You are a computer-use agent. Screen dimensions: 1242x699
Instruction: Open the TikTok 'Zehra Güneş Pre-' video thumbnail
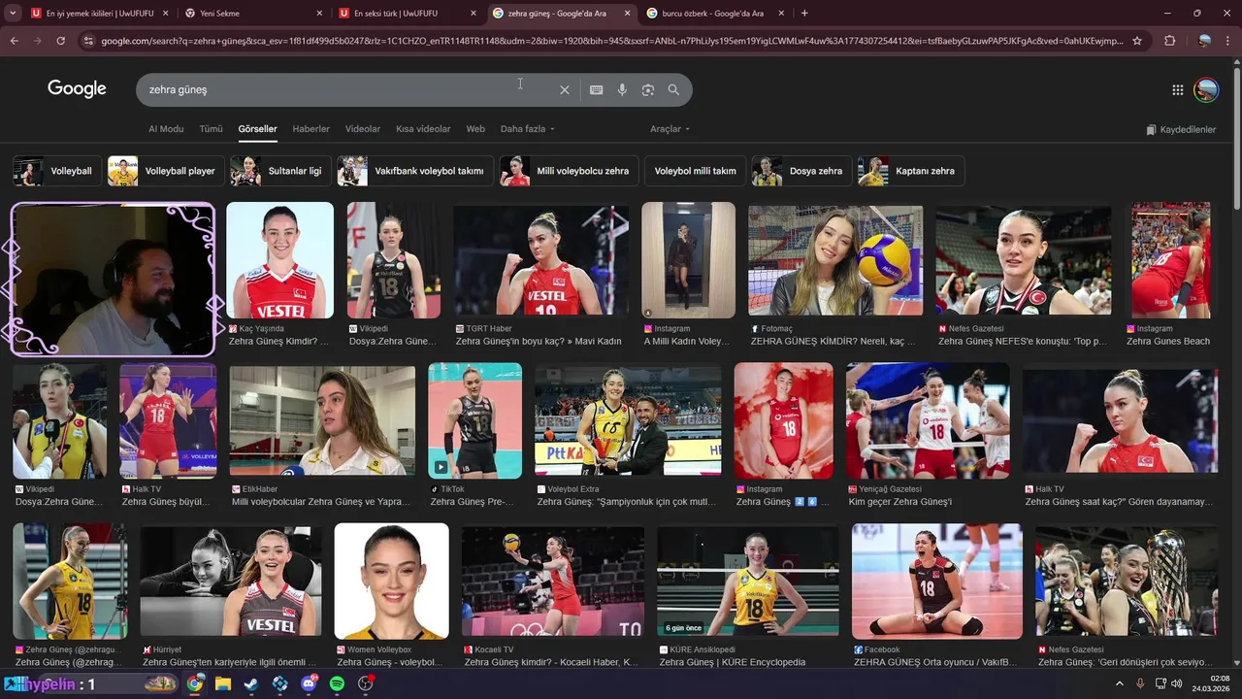(474, 420)
